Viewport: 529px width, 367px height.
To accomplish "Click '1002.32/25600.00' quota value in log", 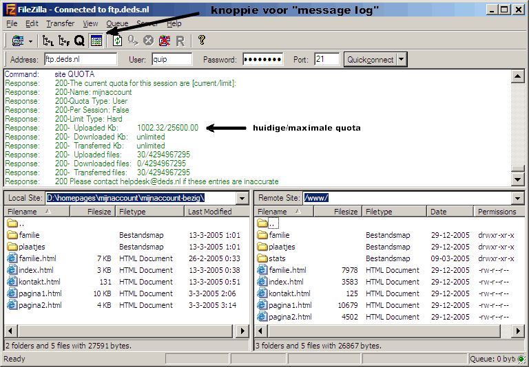I will pos(167,128).
